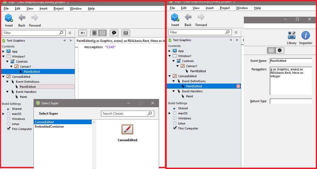Click the Back arrow in the Inspector window
Image resolution: width=317 pixels, height=169 pixels.
[x=188, y=17]
